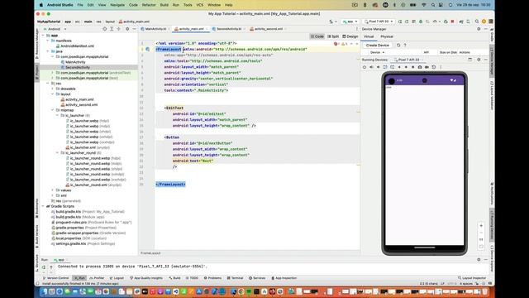The image size is (529, 298).
Task: Click the App Quality Insights button
Action: [146, 278]
